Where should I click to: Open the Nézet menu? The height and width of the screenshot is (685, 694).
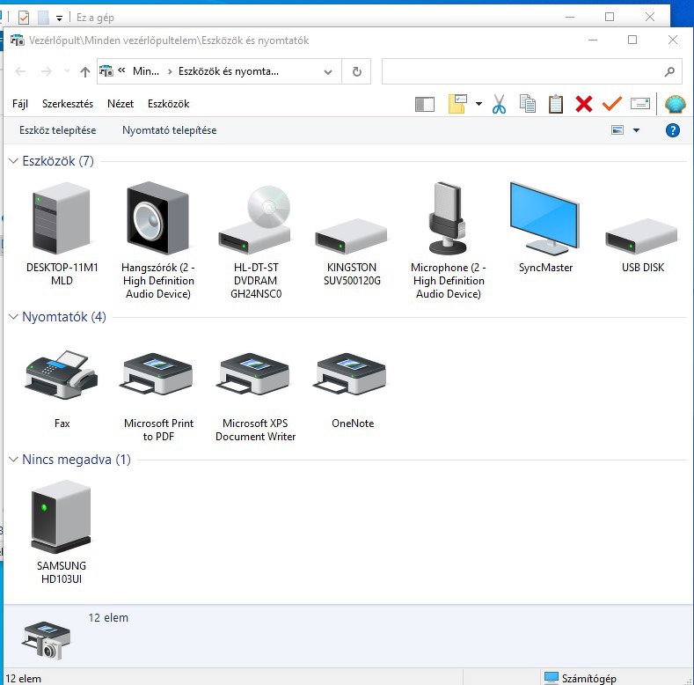[x=121, y=104]
